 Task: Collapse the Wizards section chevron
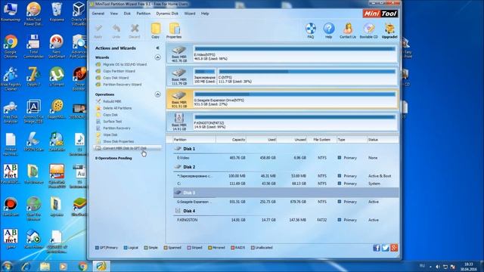[x=157, y=57]
